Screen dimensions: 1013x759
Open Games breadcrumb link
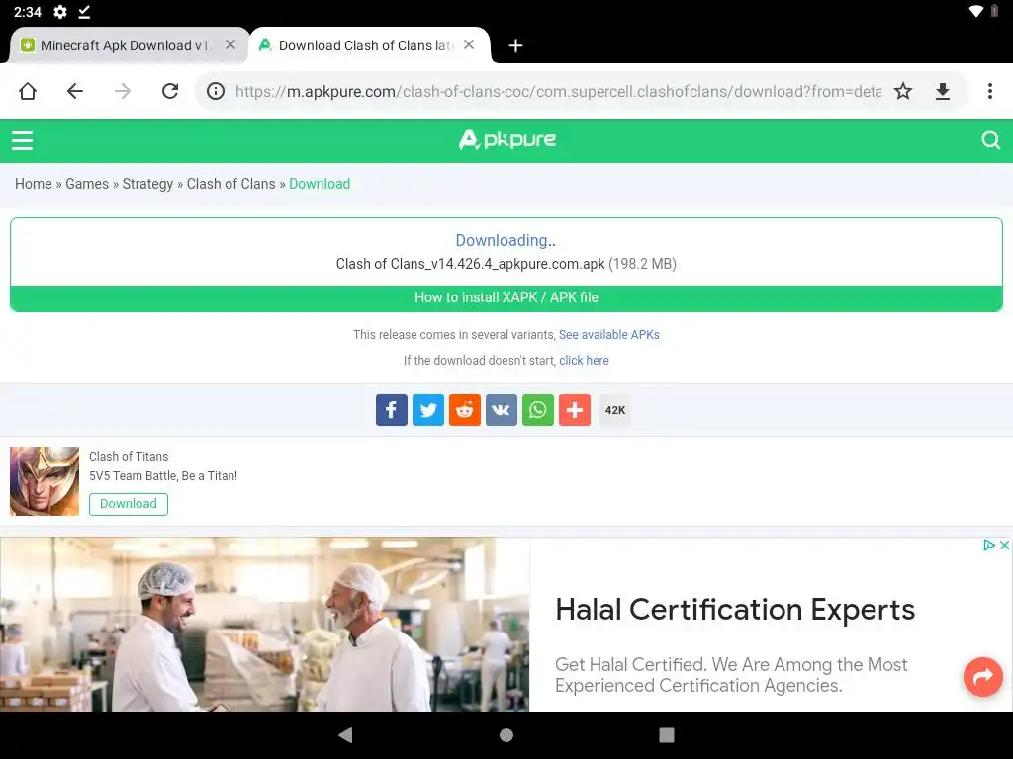(x=87, y=184)
